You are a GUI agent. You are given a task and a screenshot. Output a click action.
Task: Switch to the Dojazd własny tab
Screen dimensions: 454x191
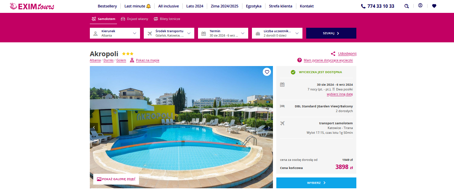pyautogui.click(x=135, y=19)
